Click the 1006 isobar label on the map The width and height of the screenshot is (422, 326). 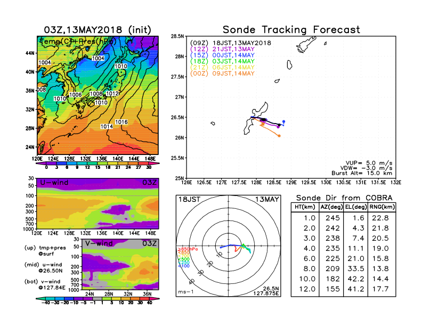point(75,95)
